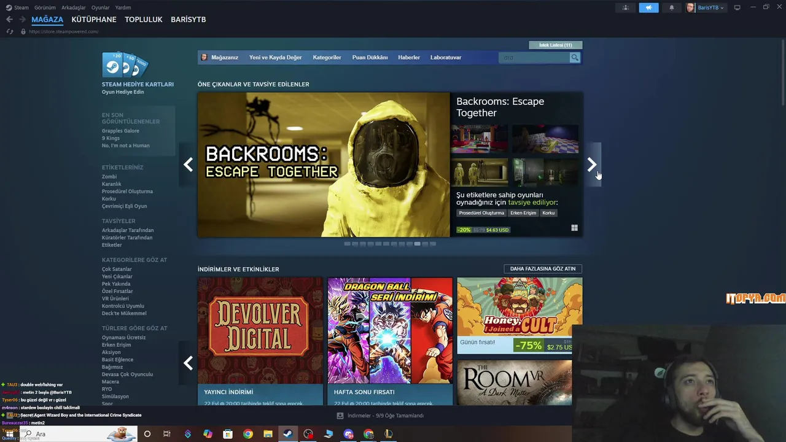786x442 pixels.
Task: Click the magnifier search button in the store
Action: click(x=575, y=58)
